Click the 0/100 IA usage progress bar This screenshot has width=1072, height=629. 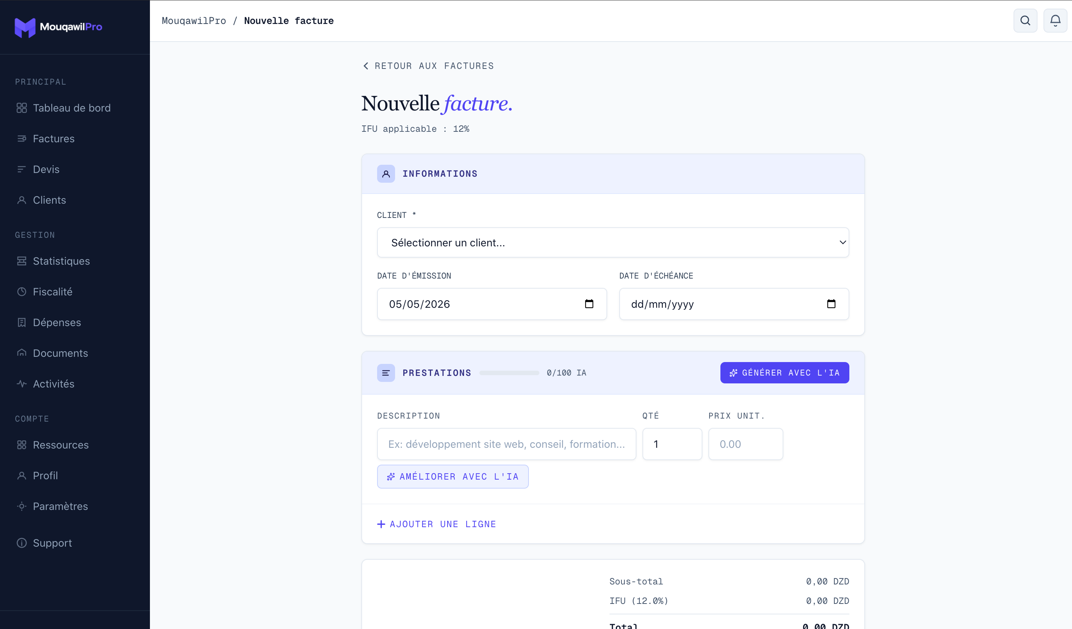pos(509,373)
